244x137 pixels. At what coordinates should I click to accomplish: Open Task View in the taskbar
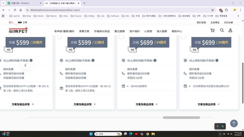click(125, 134)
